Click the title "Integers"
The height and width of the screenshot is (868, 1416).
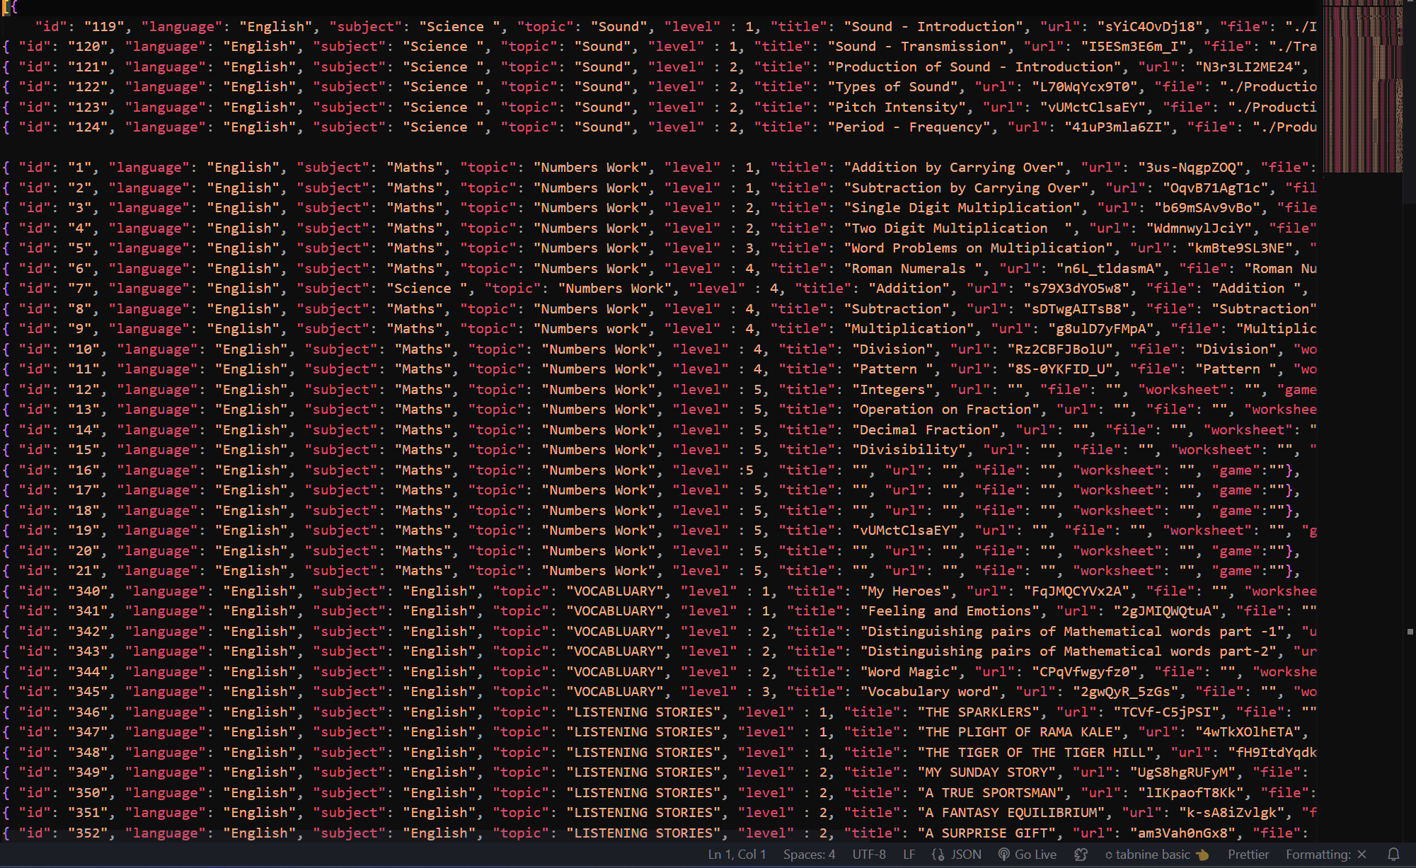click(x=892, y=390)
